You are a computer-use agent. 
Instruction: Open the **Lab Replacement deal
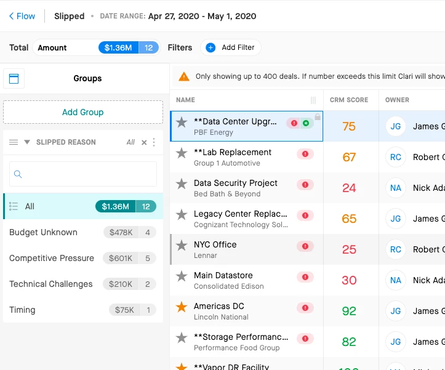click(x=233, y=153)
